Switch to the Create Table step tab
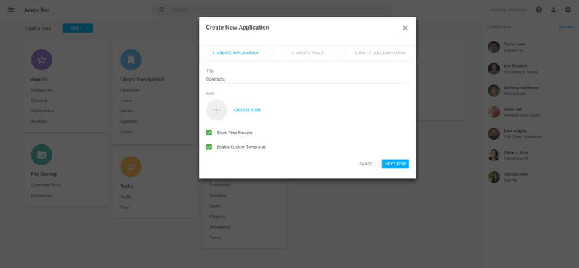The width and height of the screenshot is (579, 268). tap(307, 53)
